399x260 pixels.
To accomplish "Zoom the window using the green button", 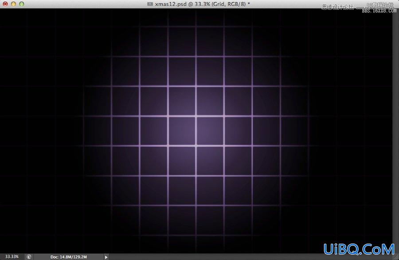I will pos(22,4).
